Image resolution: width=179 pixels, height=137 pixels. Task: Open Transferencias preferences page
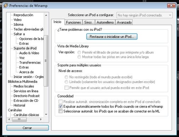[30, 62]
